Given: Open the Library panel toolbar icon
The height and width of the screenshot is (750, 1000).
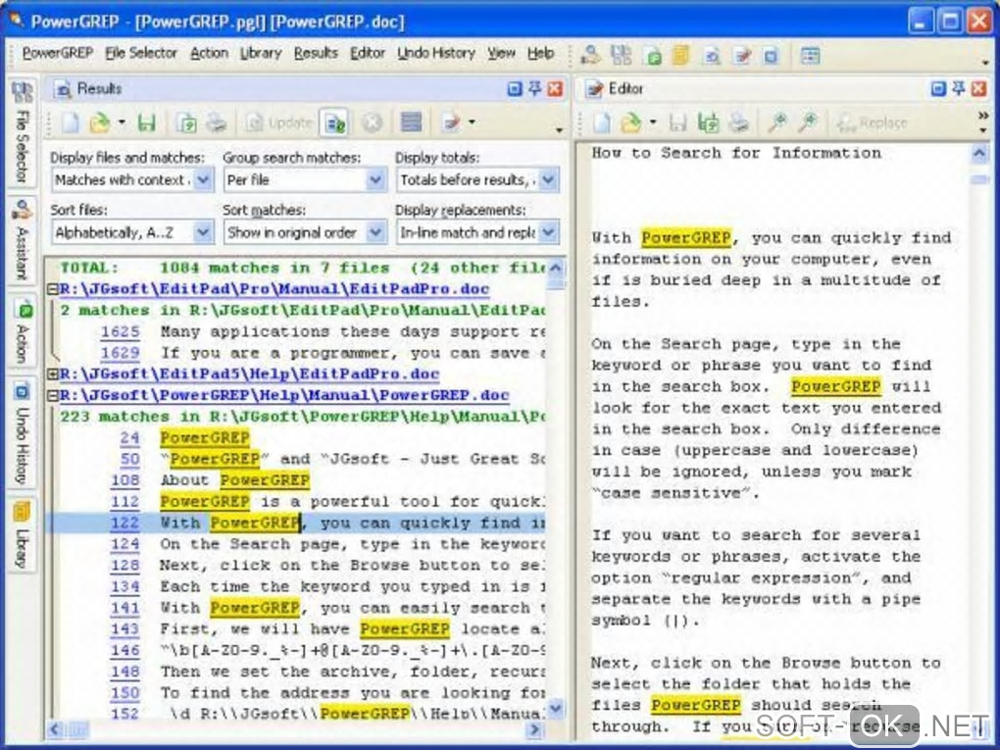Looking at the screenshot, I should [x=681, y=56].
